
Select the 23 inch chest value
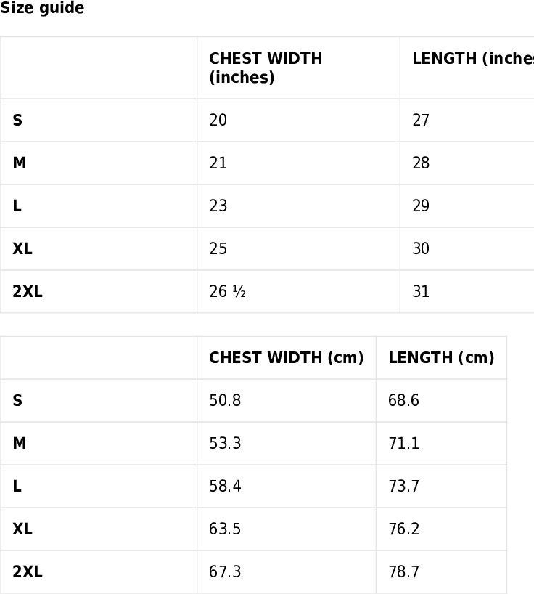218,206
